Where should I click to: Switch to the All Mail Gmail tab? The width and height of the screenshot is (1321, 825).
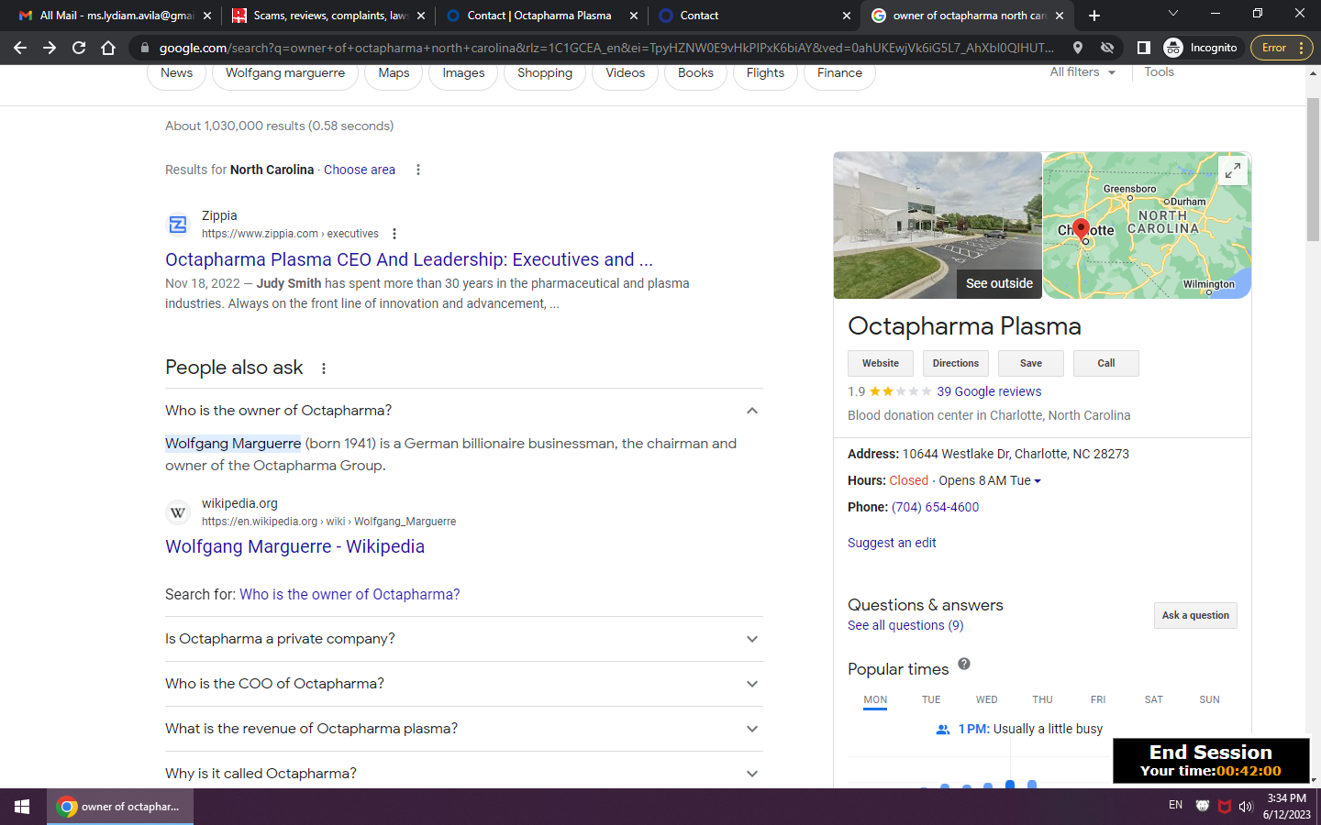click(116, 16)
